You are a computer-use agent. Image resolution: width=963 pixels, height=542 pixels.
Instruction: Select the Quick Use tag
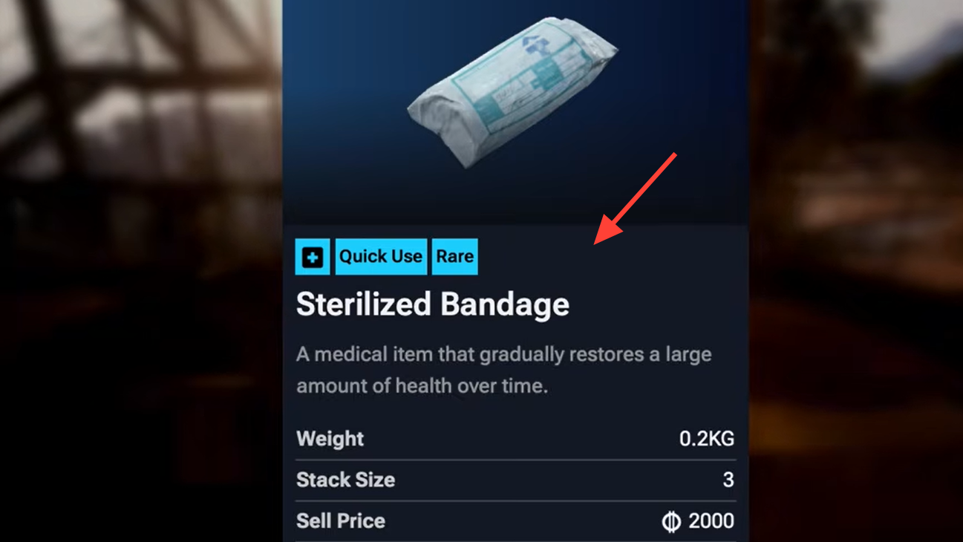pos(381,257)
